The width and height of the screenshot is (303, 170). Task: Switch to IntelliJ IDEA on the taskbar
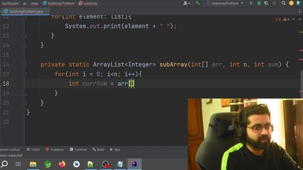pyautogui.click(x=134, y=164)
